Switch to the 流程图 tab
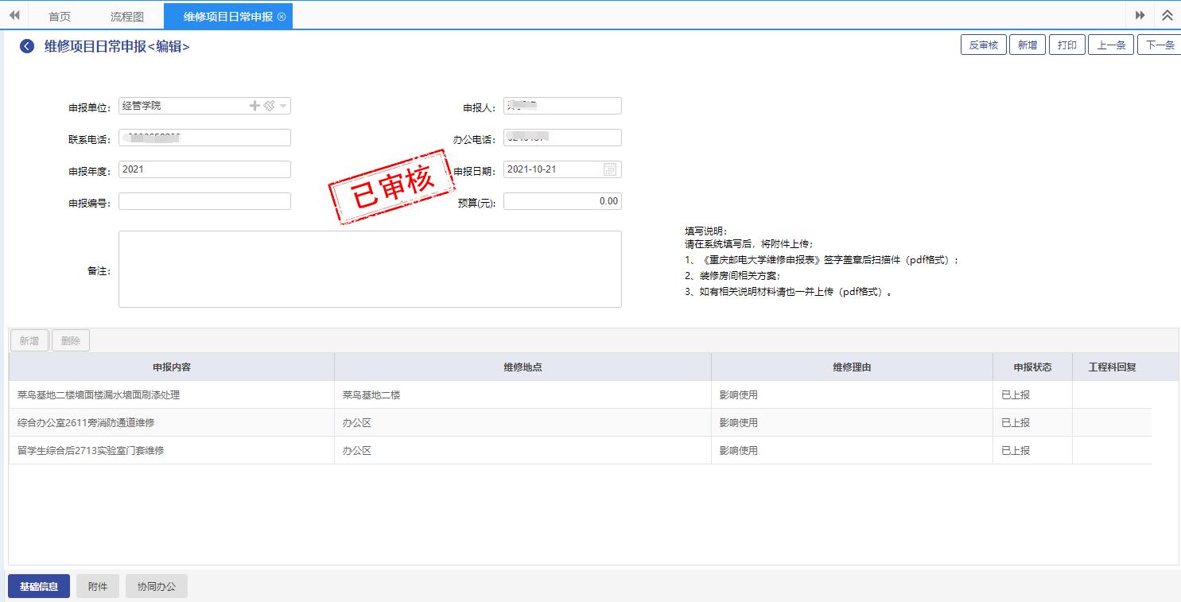The image size is (1181, 602). (126, 17)
